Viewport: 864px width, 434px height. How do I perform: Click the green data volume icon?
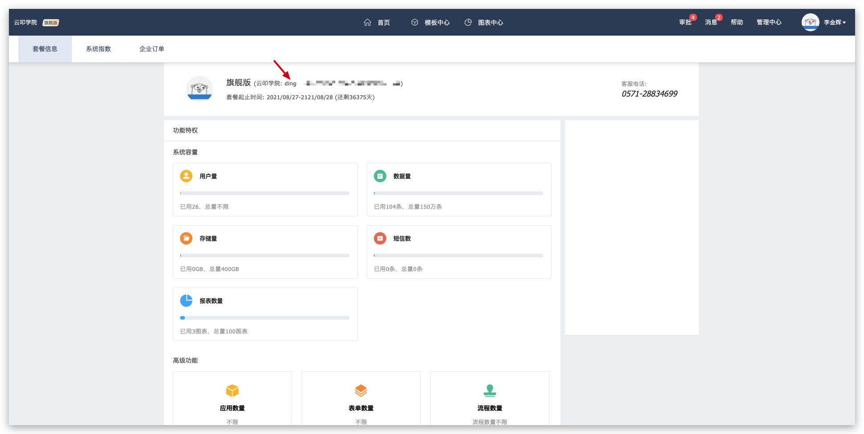[x=380, y=176]
